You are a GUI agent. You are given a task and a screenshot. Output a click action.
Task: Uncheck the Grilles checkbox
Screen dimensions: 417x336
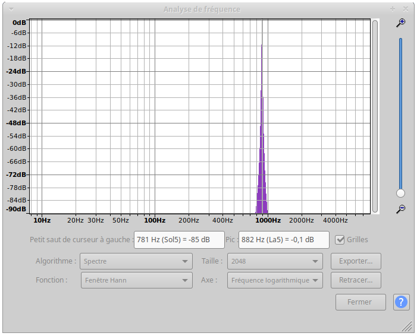[x=340, y=240]
